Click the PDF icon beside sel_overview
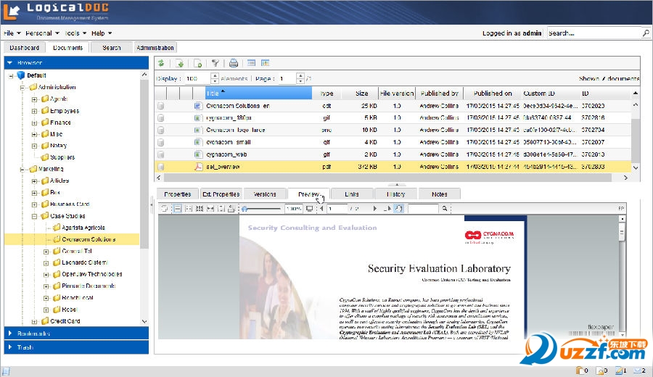Image resolution: width=653 pixels, height=377 pixels. pyautogui.click(x=197, y=167)
